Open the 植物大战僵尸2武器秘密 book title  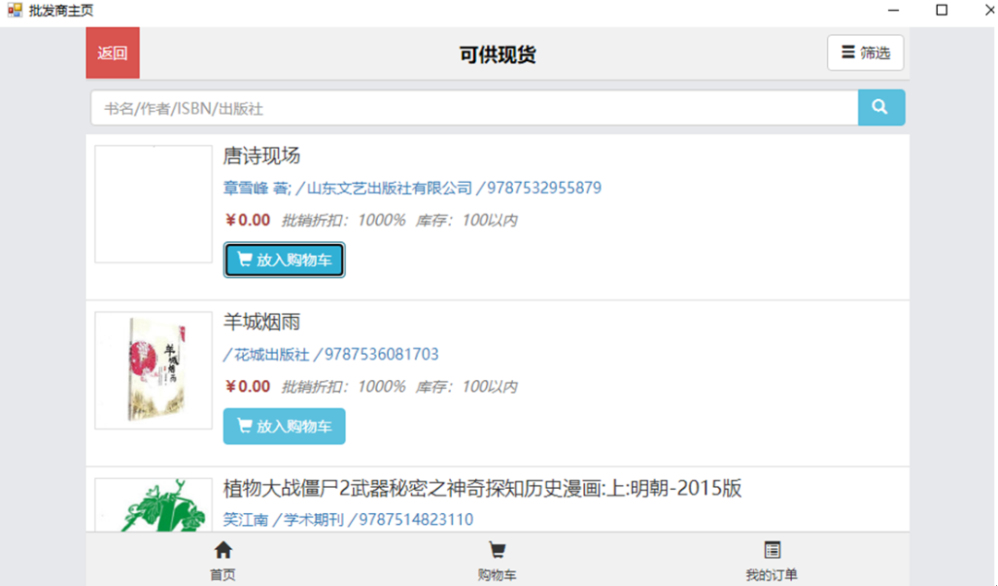click(x=482, y=488)
